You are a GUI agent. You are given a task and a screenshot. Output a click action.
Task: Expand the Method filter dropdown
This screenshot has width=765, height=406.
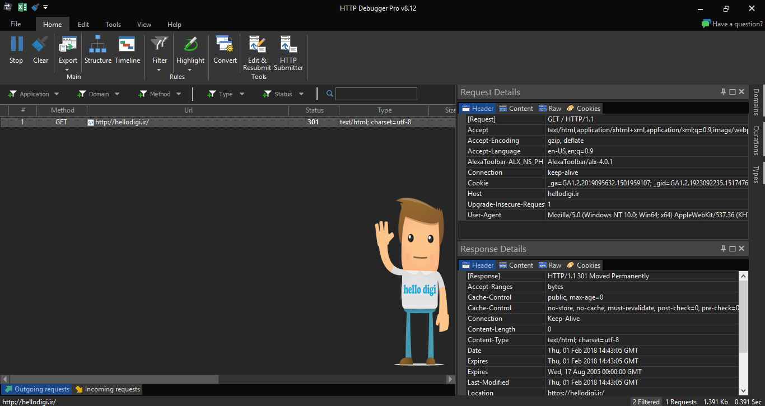(x=179, y=94)
